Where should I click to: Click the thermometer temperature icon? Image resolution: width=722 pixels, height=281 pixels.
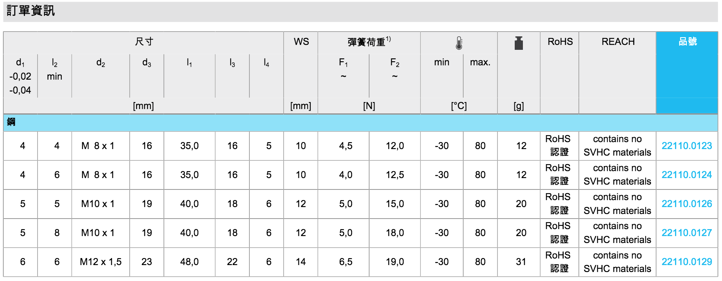[459, 42]
